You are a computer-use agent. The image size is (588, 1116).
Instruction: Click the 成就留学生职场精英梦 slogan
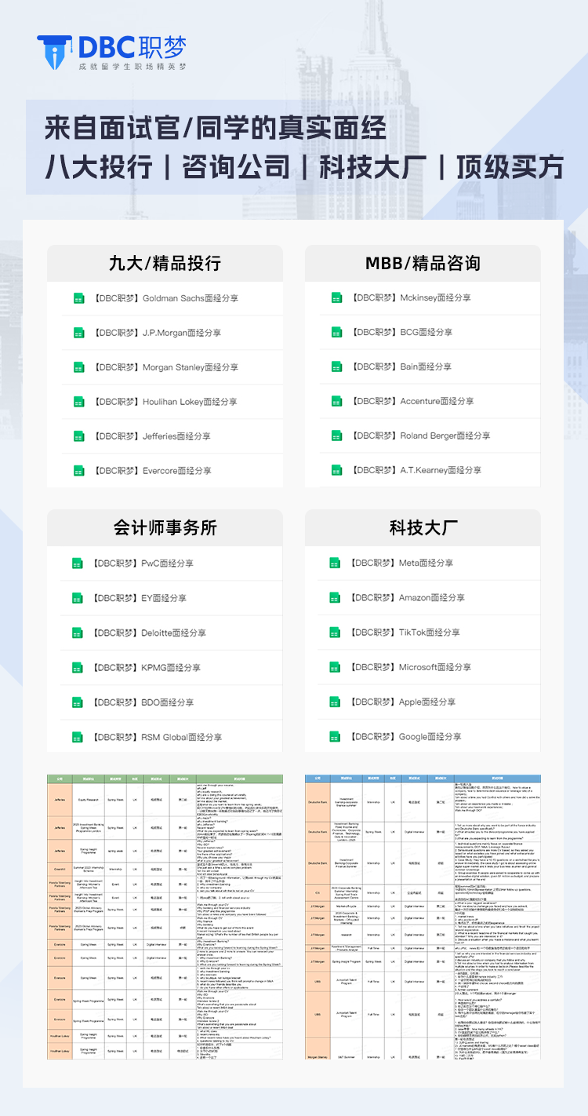tap(133, 67)
